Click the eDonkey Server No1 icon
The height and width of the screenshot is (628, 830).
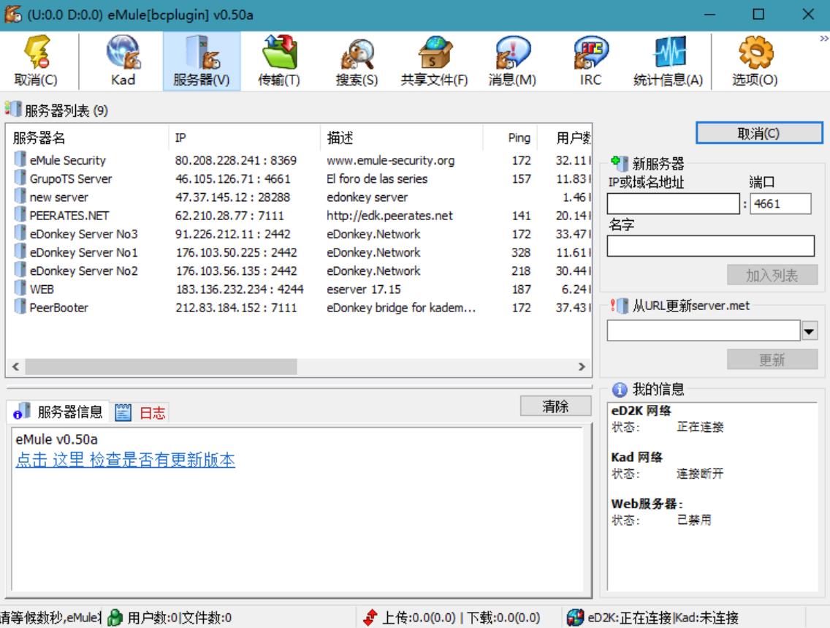(20, 251)
